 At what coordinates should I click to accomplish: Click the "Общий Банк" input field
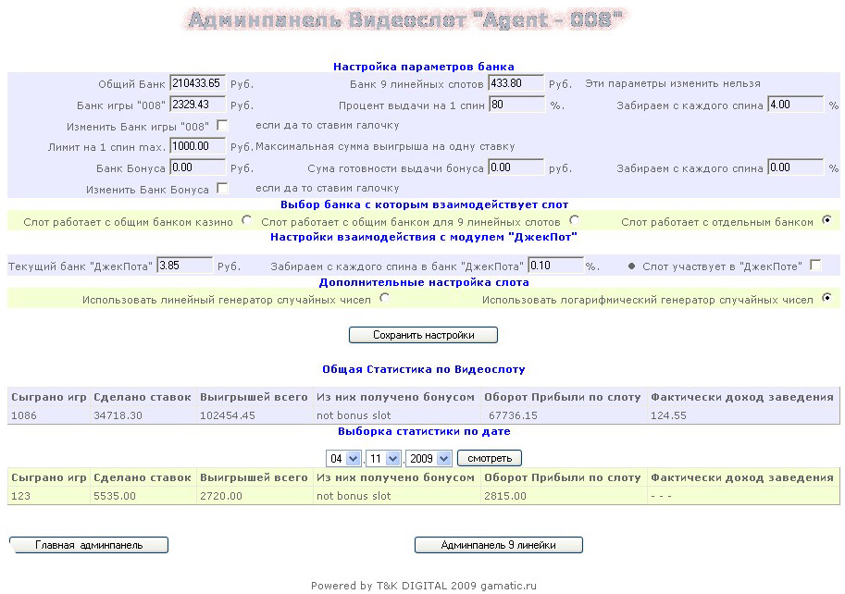pyautogui.click(x=198, y=83)
